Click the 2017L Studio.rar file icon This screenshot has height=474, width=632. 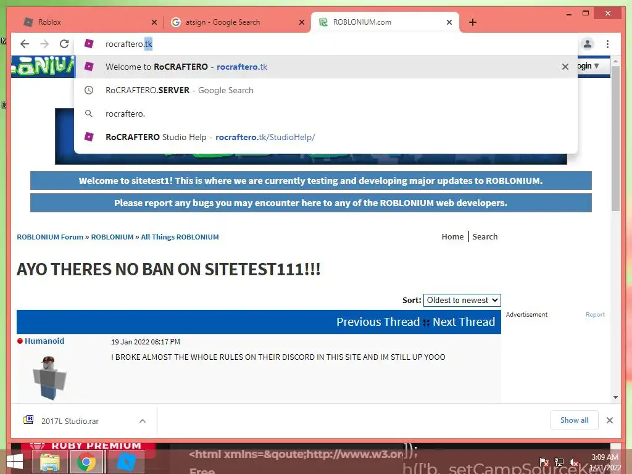(28, 420)
